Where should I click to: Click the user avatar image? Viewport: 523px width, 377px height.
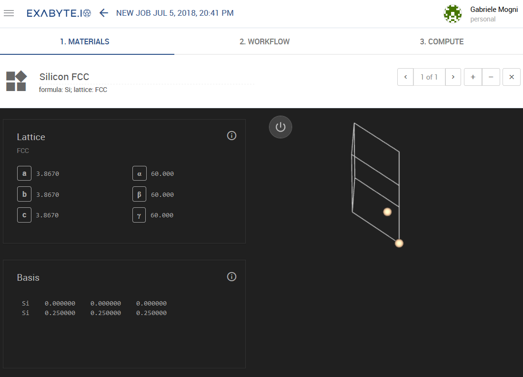coord(453,14)
